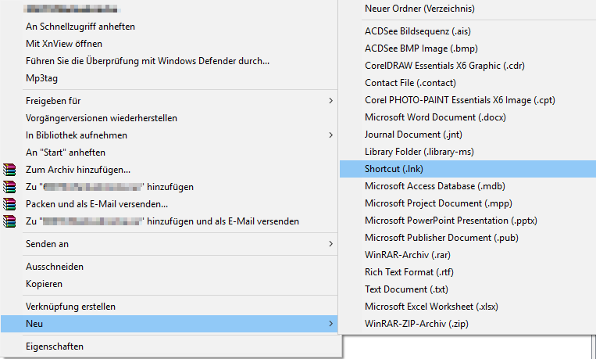Screen dimensions: 596x359
Task: Open 'Eigenschaften'
Action: (55, 346)
